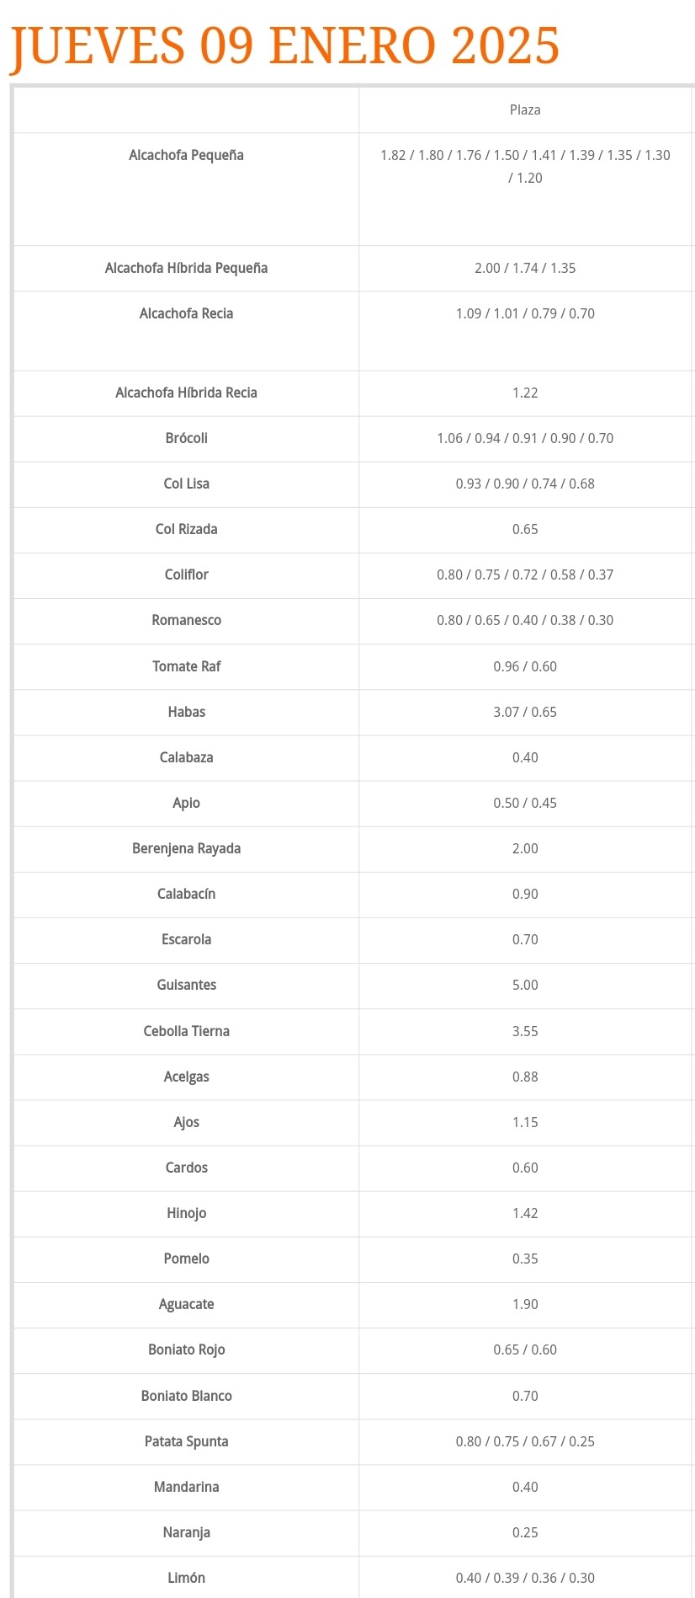Select the Aguacate product name
695x1598 pixels.
click(187, 1305)
